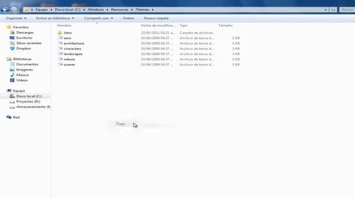Image resolution: width=355 pixels, height=199 pixels.
Task: Open the Compartir con dropdown
Action: pyautogui.click(x=99, y=18)
